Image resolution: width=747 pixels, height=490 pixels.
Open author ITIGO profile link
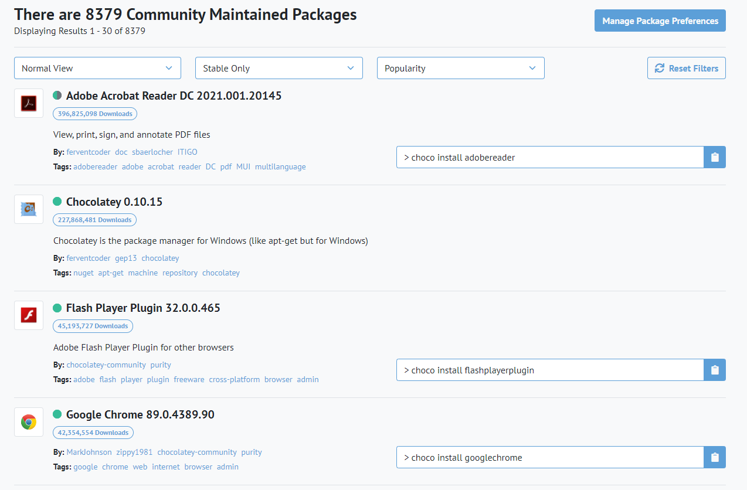point(188,152)
